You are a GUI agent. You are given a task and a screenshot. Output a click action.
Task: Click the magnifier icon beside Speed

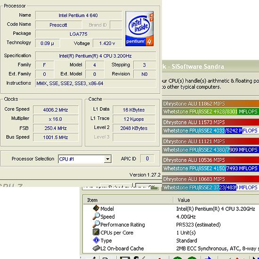pos(96,216)
